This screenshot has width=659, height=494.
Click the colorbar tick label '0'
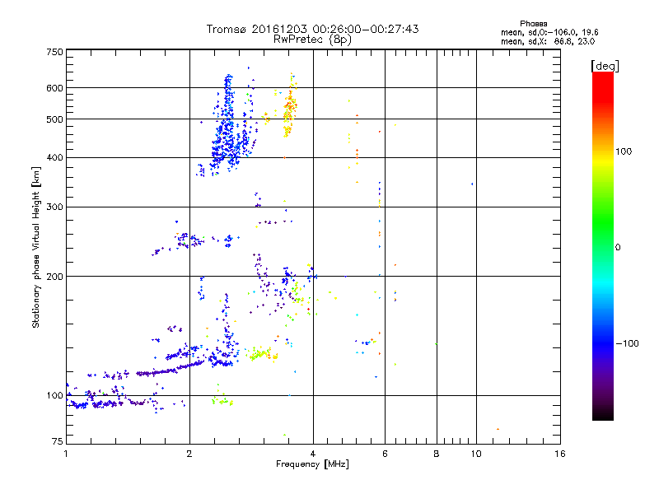(x=618, y=248)
